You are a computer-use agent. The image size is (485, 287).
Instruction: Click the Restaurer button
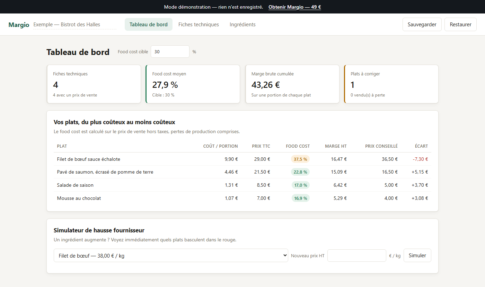coord(460,25)
